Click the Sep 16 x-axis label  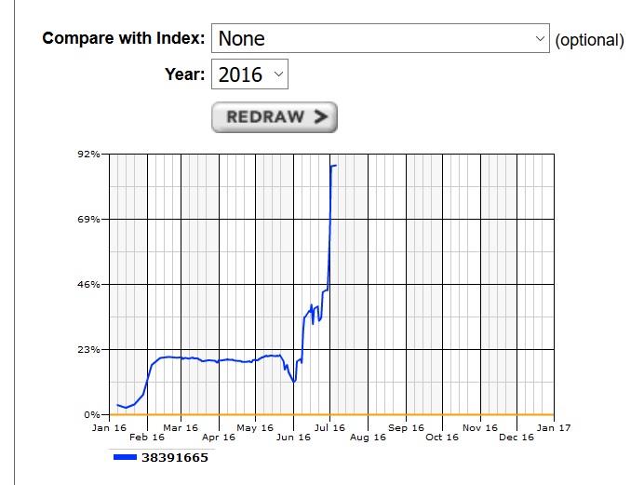tap(406, 428)
